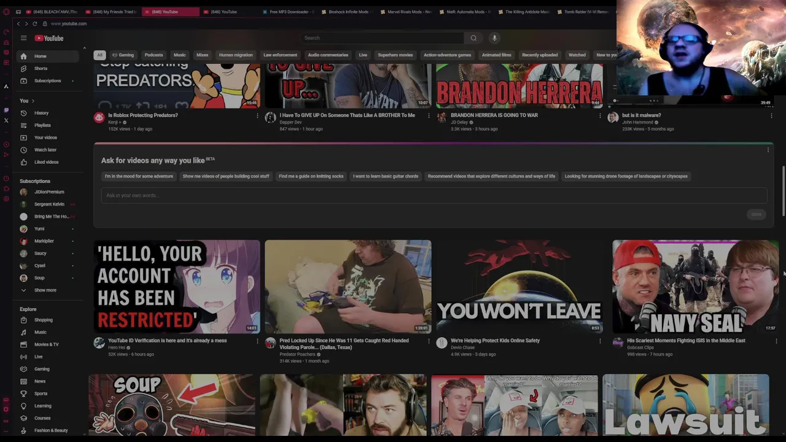Open the Opera menu logo icon
This screenshot has height=442, width=786.
click(6, 12)
